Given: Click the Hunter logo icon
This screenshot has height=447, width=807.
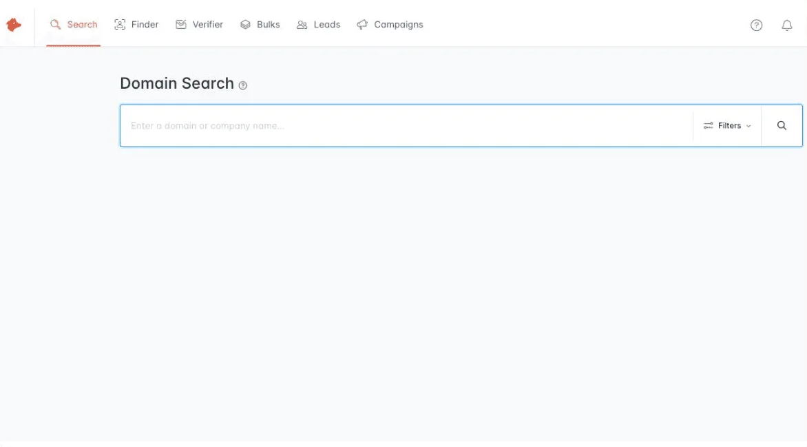Looking at the screenshot, I should [x=14, y=23].
